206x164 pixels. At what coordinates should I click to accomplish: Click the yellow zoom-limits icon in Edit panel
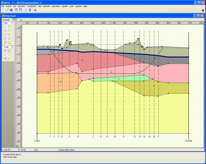(9, 43)
